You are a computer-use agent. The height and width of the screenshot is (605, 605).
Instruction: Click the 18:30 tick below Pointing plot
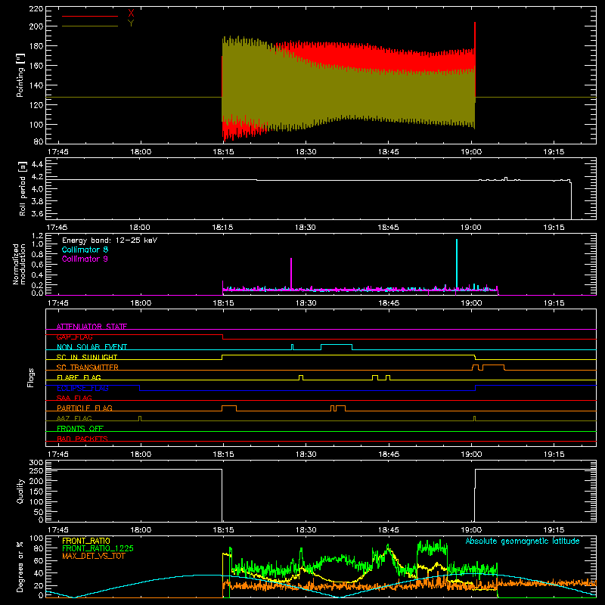pos(306,152)
